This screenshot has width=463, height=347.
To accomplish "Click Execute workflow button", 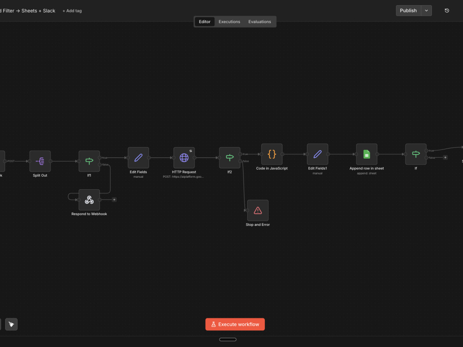I will click(x=235, y=324).
